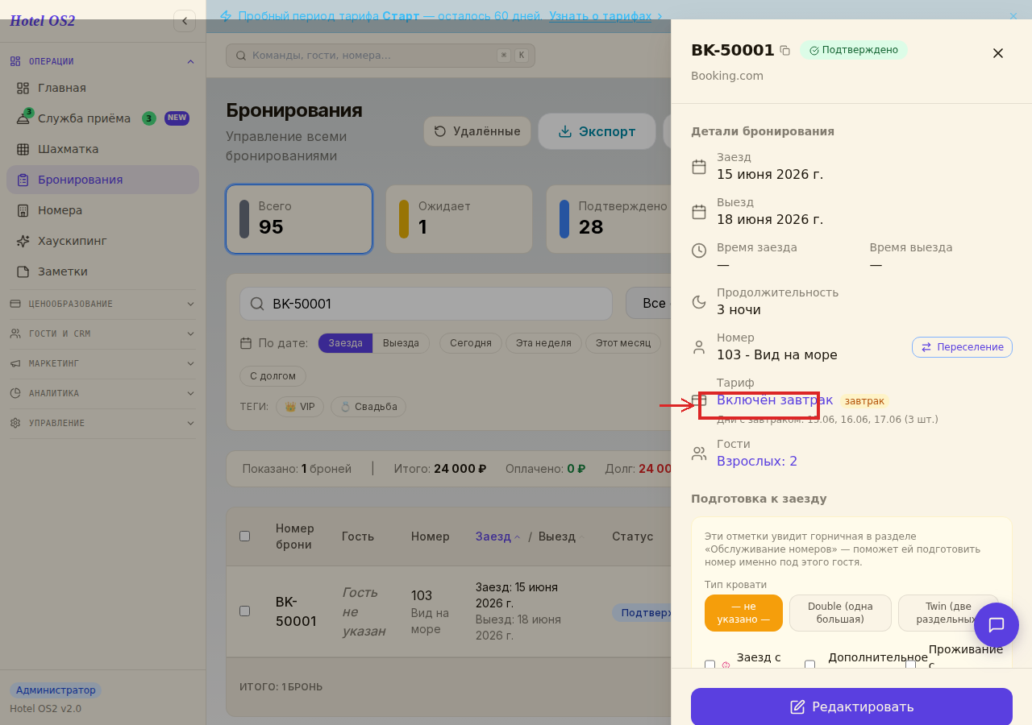Filter by the VIP tag chip

pos(300,407)
